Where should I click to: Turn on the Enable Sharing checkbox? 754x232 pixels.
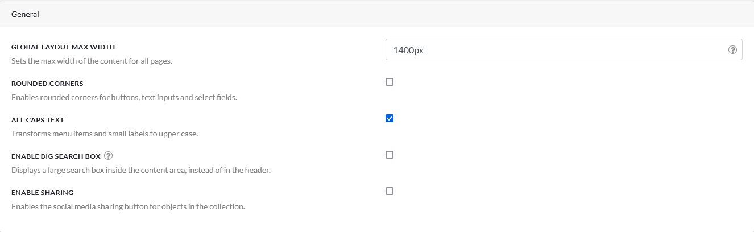pos(390,191)
